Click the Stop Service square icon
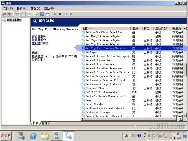 point(60,14)
